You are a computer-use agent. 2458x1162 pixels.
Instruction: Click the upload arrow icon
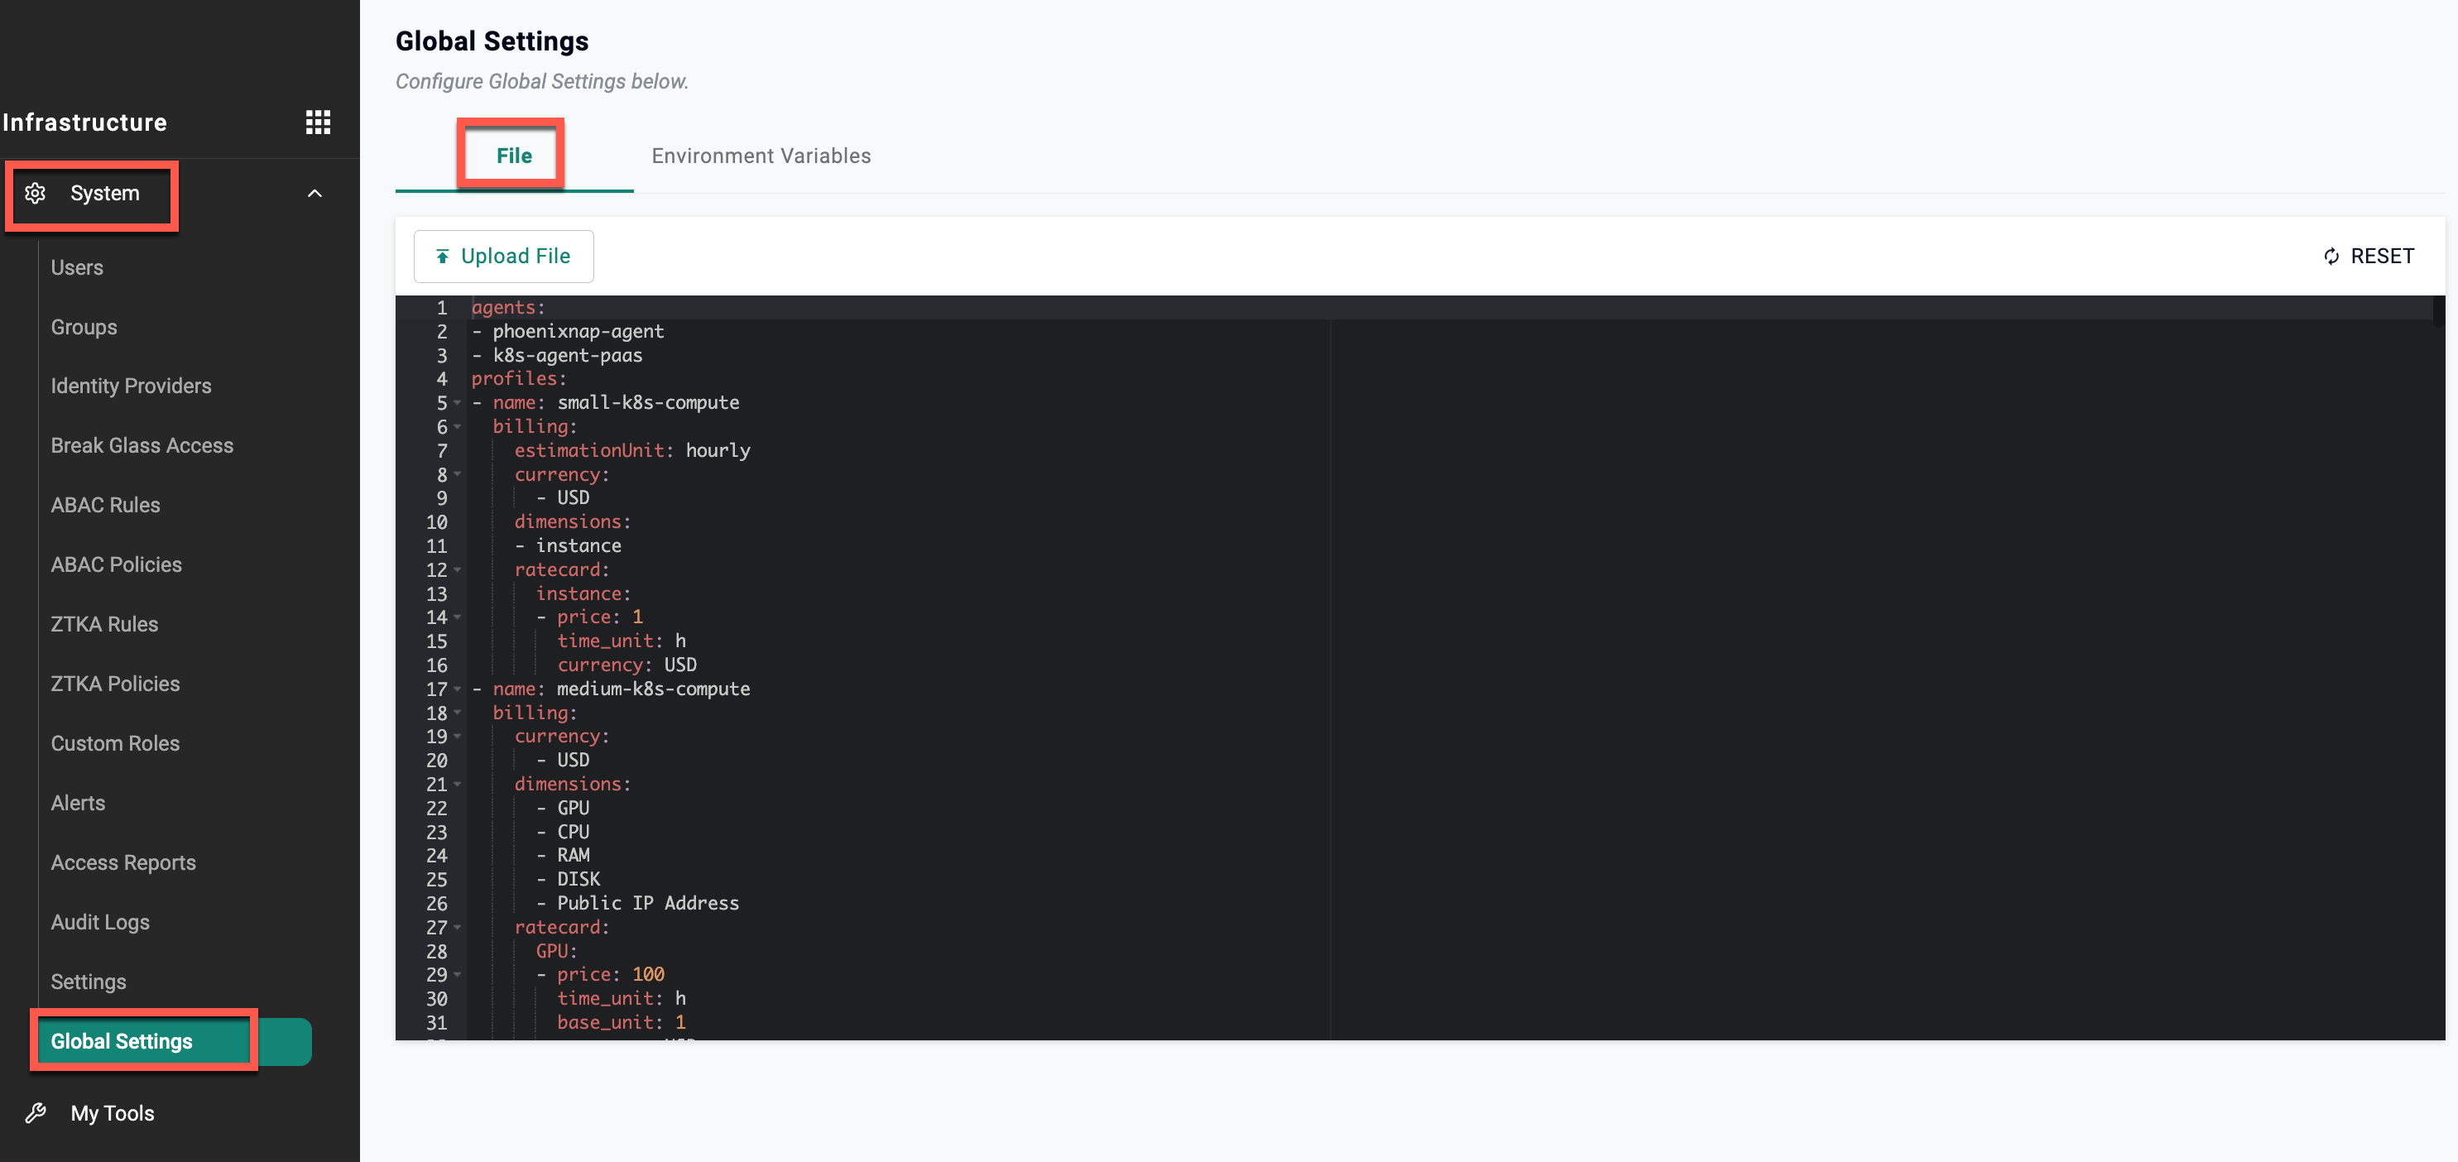click(x=443, y=256)
